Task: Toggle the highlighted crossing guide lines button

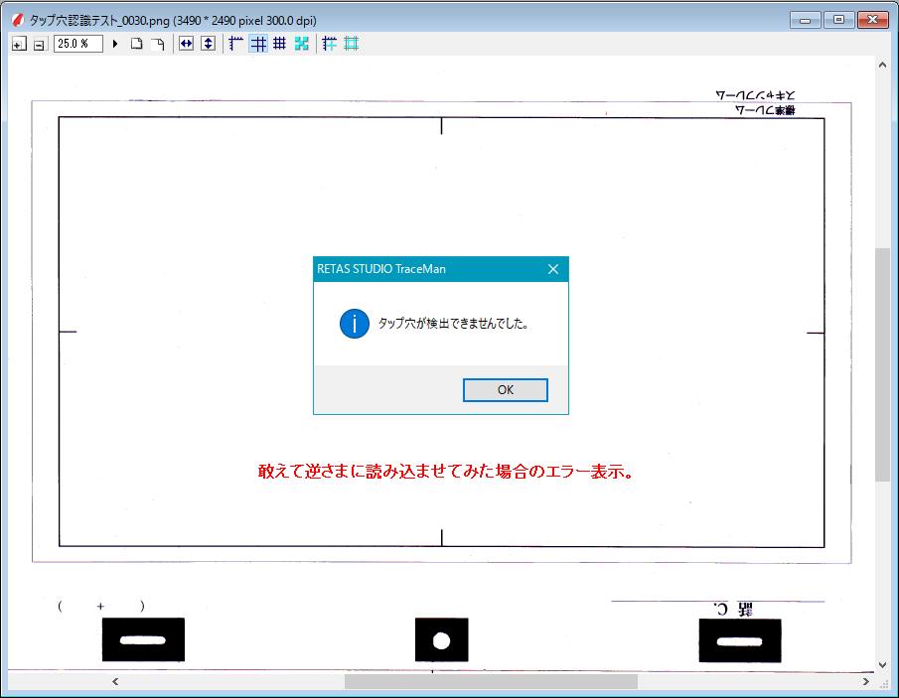Action: pyautogui.click(x=258, y=44)
